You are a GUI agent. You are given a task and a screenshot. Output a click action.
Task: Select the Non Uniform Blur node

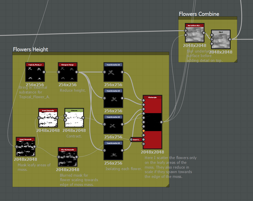point(195,33)
